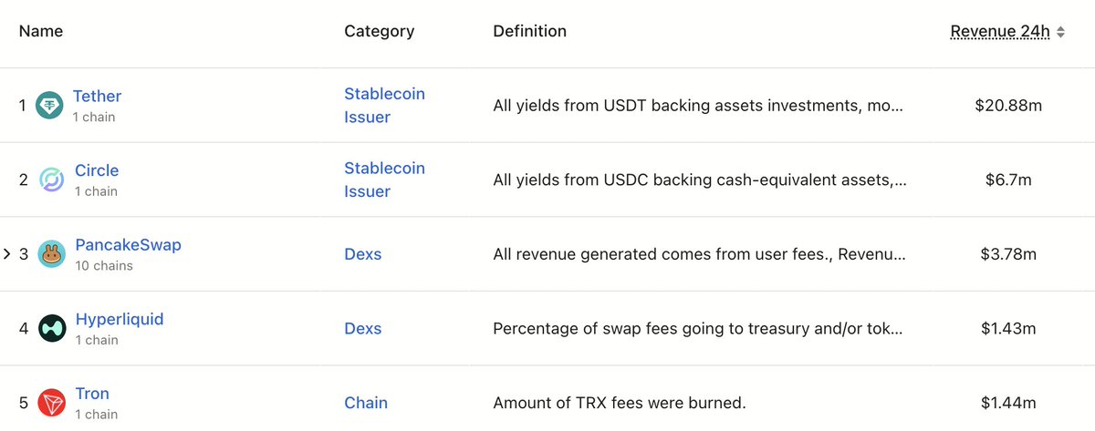The image size is (1095, 431).
Task: Open the PancakeSwap protocol link
Action: pos(128,245)
